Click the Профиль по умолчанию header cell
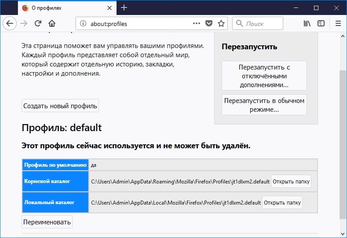Image resolution: width=347 pixels, height=238 pixels. [x=55, y=165]
